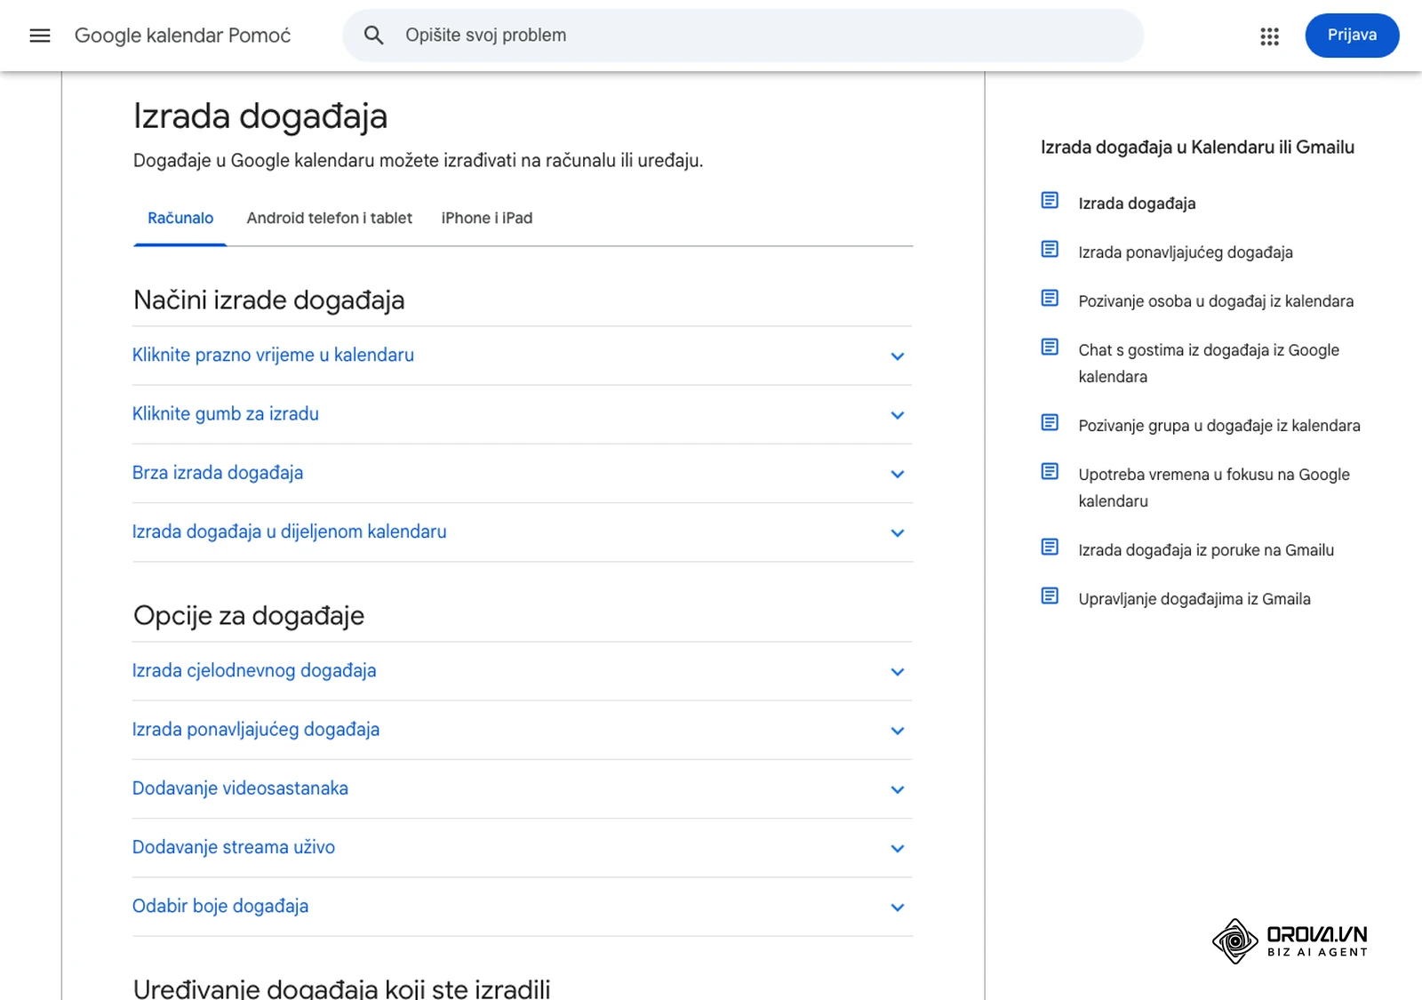Open sidebar article Izrada događaja
1422x1000 pixels.
[1137, 204]
